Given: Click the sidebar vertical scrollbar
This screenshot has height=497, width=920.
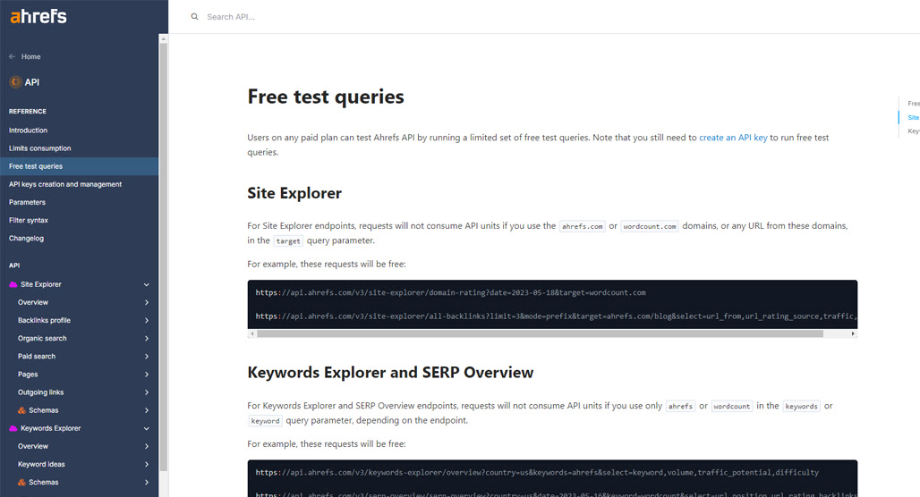Looking at the screenshot, I should coord(163,257).
